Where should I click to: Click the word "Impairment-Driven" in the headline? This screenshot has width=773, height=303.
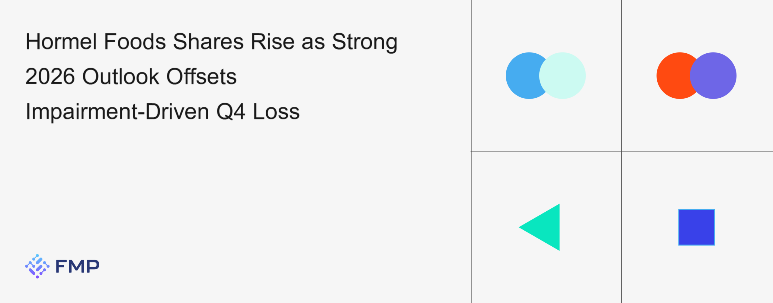[117, 112]
